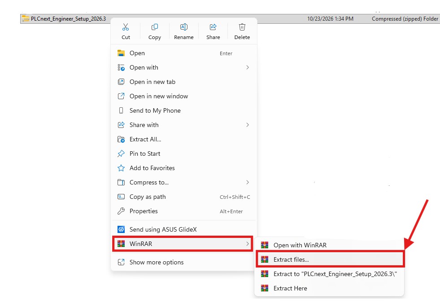Click the phone icon for Send to My Phone
Screen dimensions: 440x303
coord(121,110)
